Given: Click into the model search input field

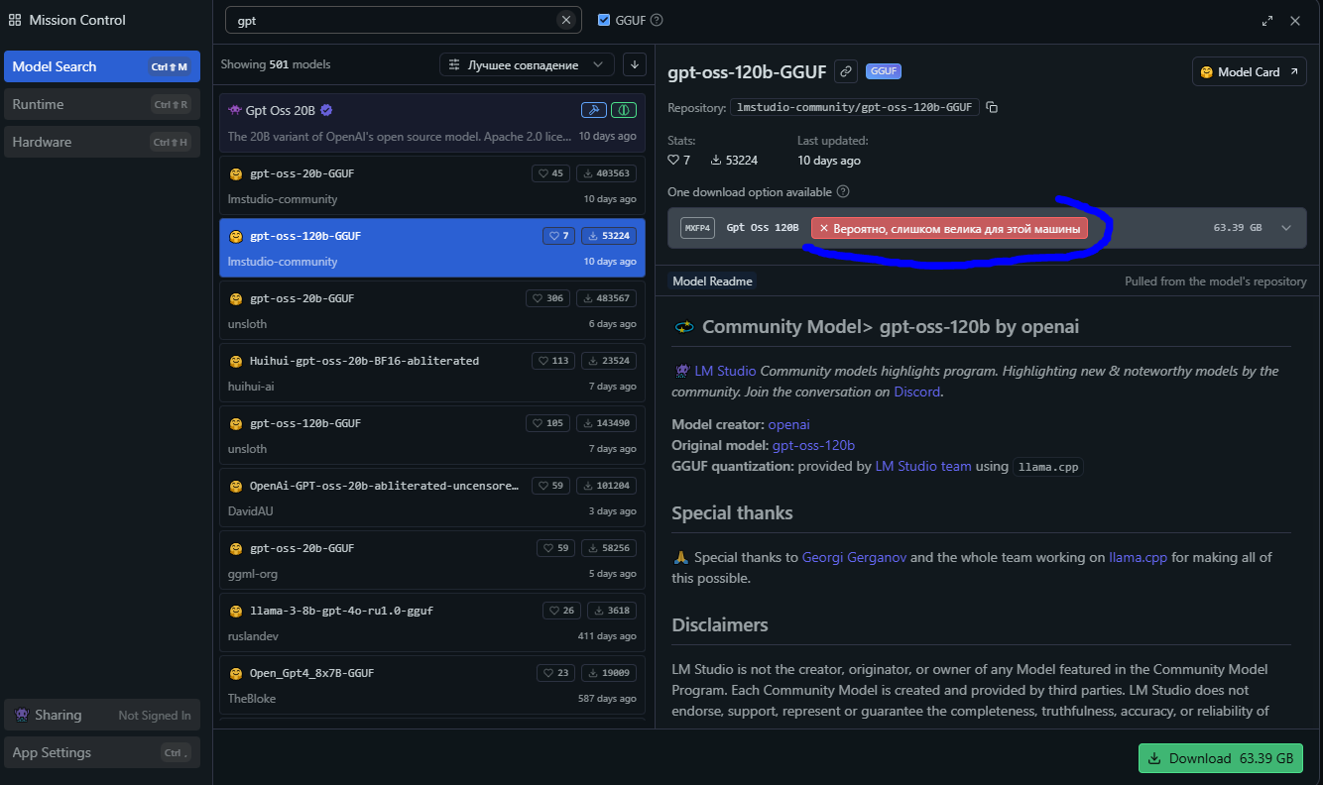Looking at the screenshot, I should point(392,20).
